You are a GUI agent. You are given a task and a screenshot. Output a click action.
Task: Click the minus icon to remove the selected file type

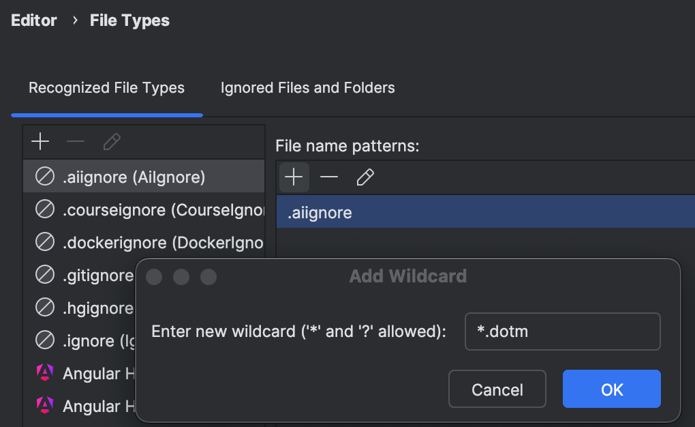click(x=76, y=142)
